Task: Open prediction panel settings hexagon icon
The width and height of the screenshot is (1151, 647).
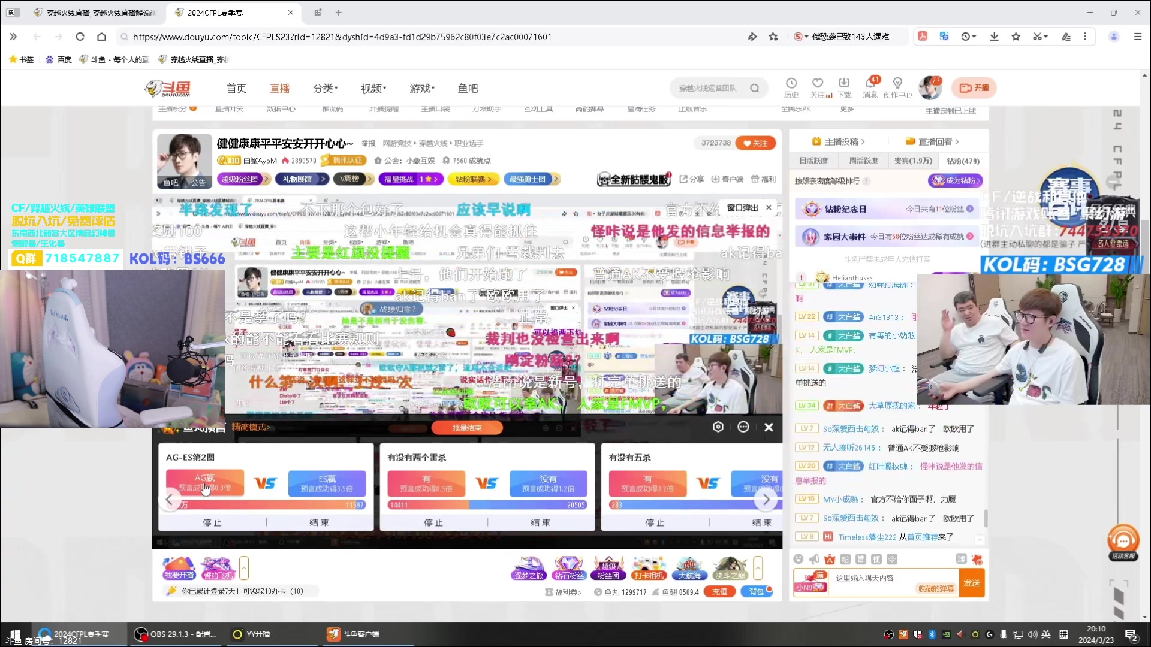Action: pos(718,427)
